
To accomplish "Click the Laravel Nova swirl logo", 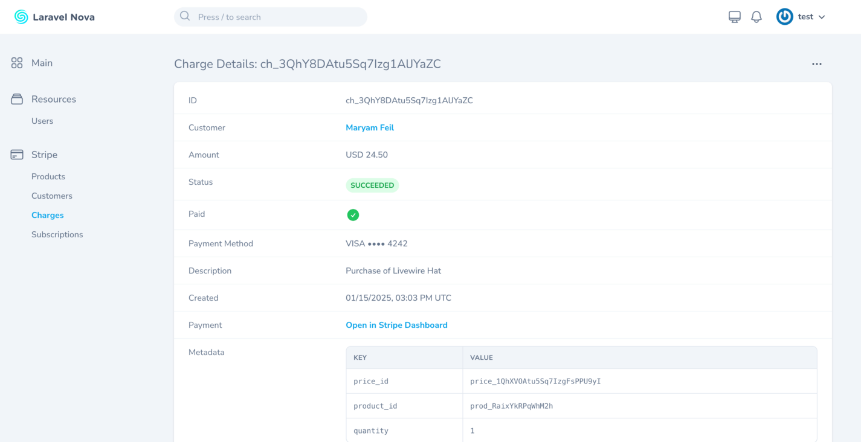I will pyautogui.click(x=21, y=17).
